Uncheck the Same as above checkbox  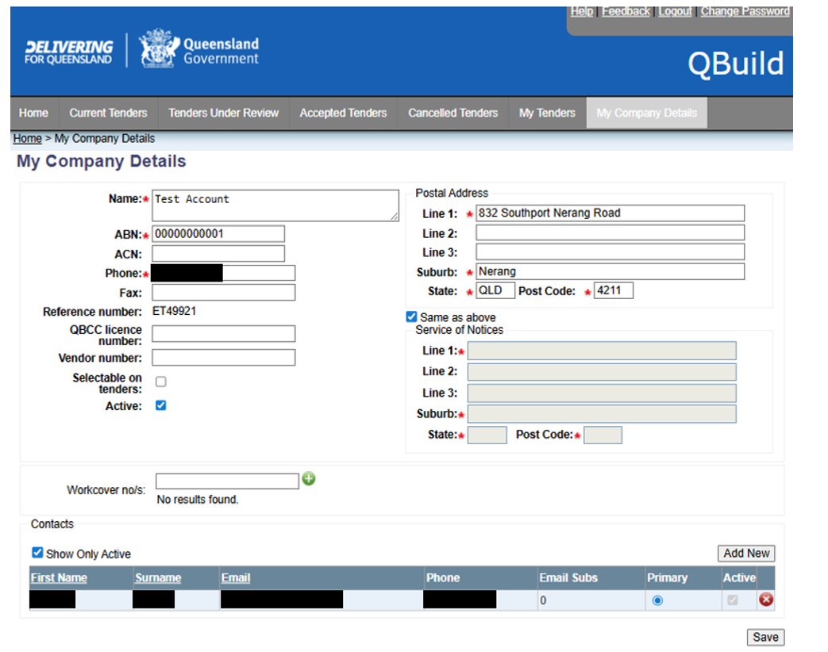[411, 316]
